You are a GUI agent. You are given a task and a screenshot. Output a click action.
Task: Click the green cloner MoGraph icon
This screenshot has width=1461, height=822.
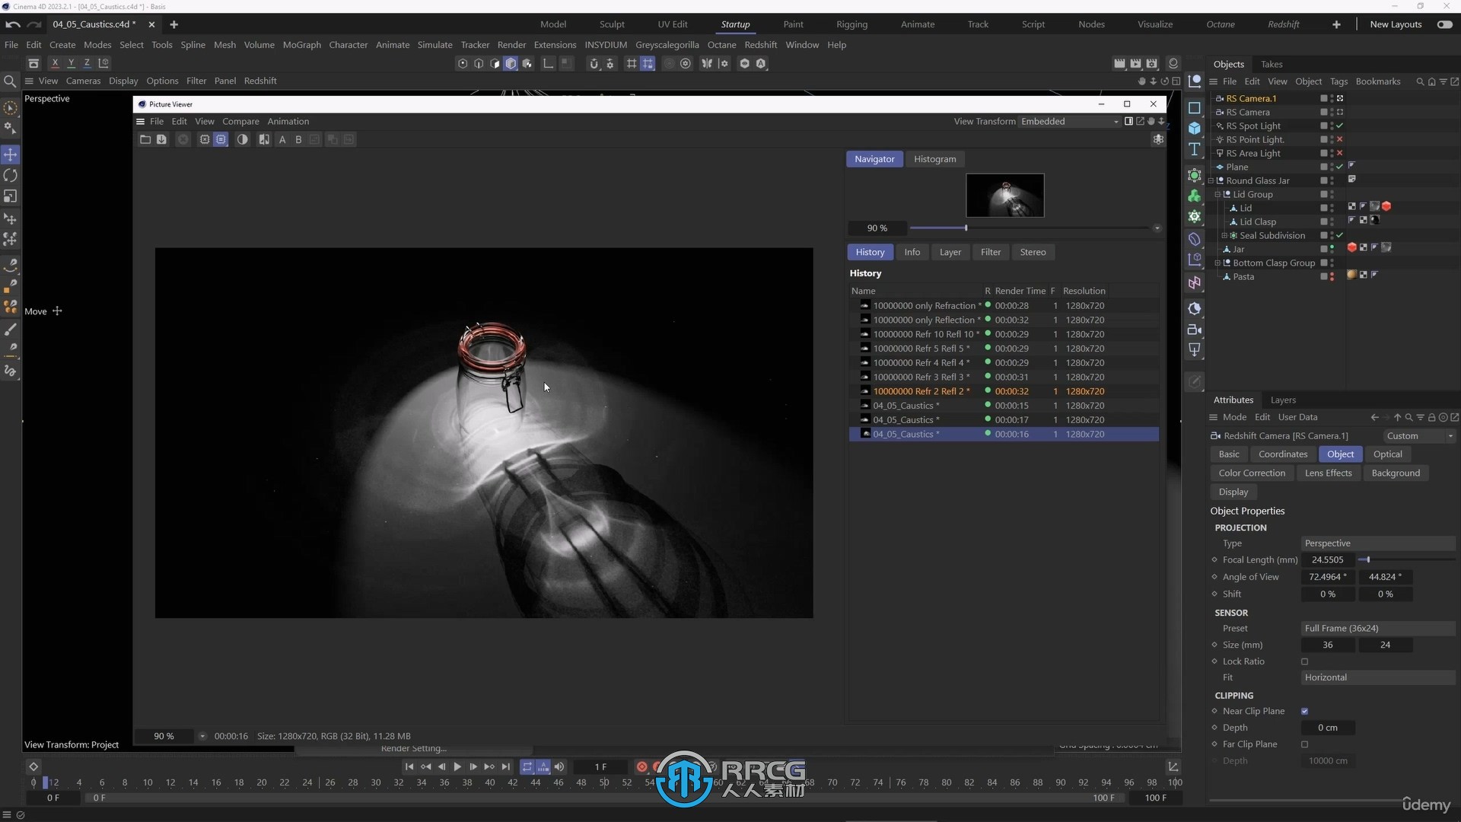(1195, 196)
